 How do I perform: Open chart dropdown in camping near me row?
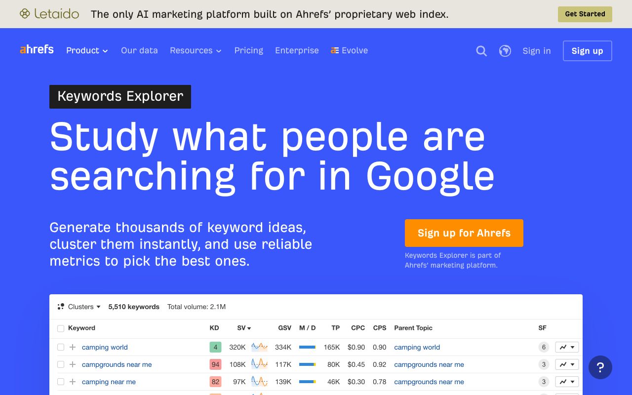(567, 382)
